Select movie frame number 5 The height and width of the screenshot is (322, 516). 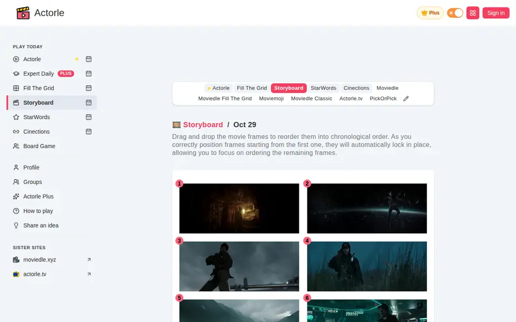click(239, 311)
